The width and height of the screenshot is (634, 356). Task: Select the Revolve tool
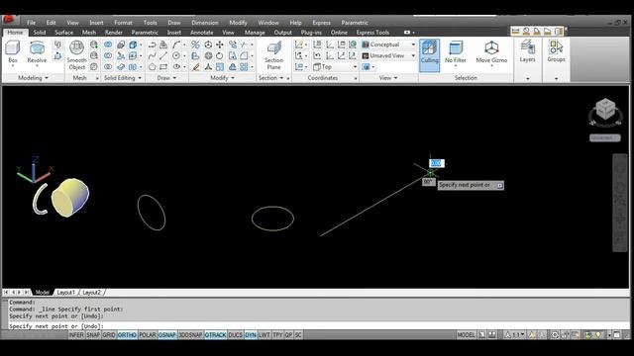pos(37,52)
